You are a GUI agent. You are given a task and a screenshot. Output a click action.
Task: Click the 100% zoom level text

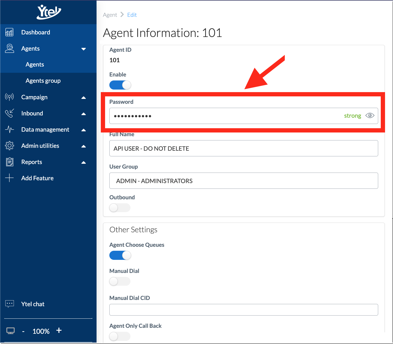click(x=41, y=331)
